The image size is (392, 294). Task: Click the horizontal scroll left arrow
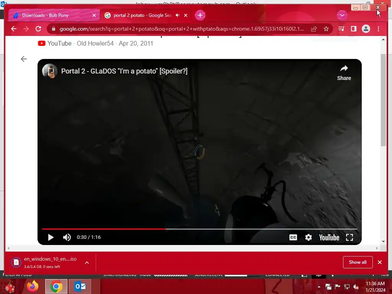(x=8, y=248)
